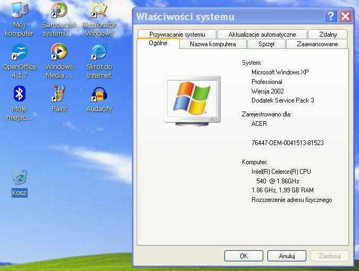Click the Wersja 2002 line

point(268,91)
